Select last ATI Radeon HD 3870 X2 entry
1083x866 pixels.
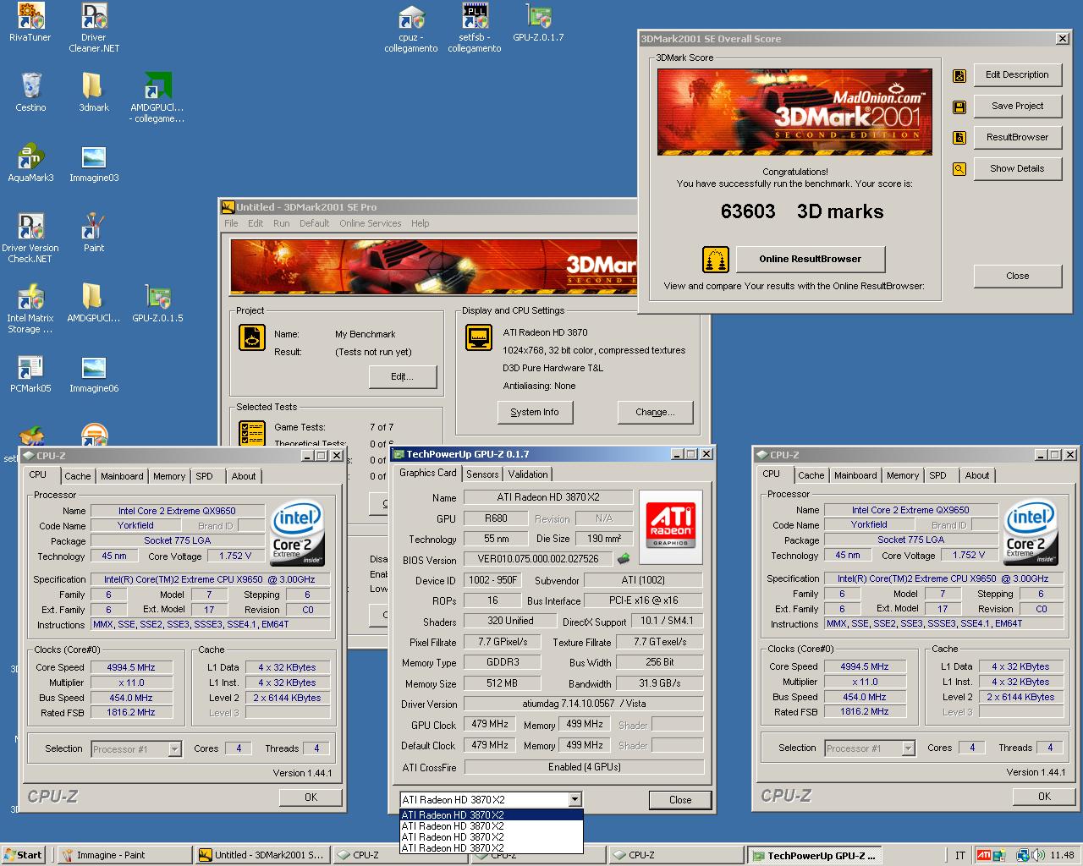coord(491,848)
